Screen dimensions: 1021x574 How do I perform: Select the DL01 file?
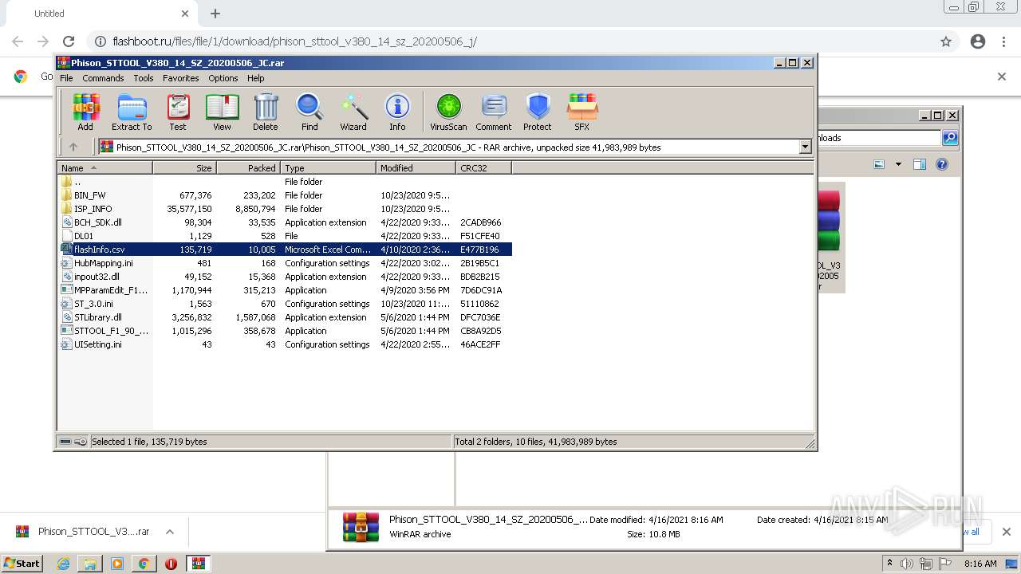click(x=285, y=236)
